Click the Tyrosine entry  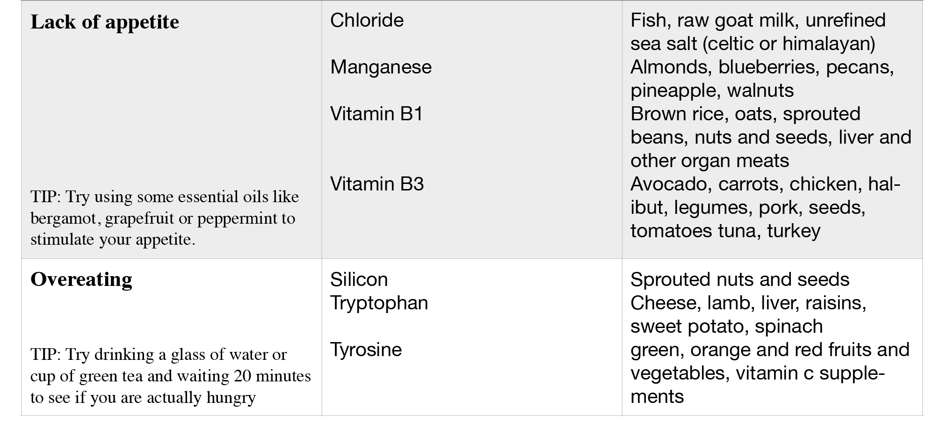366,350
